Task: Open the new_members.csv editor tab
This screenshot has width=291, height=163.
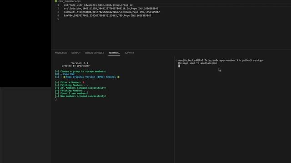Action: pos(68,1)
